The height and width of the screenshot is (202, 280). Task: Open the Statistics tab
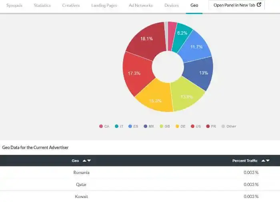tap(42, 6)
